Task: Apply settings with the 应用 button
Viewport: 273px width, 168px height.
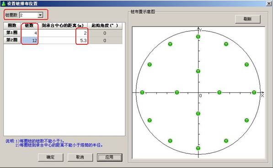Action: pos(109,157)
